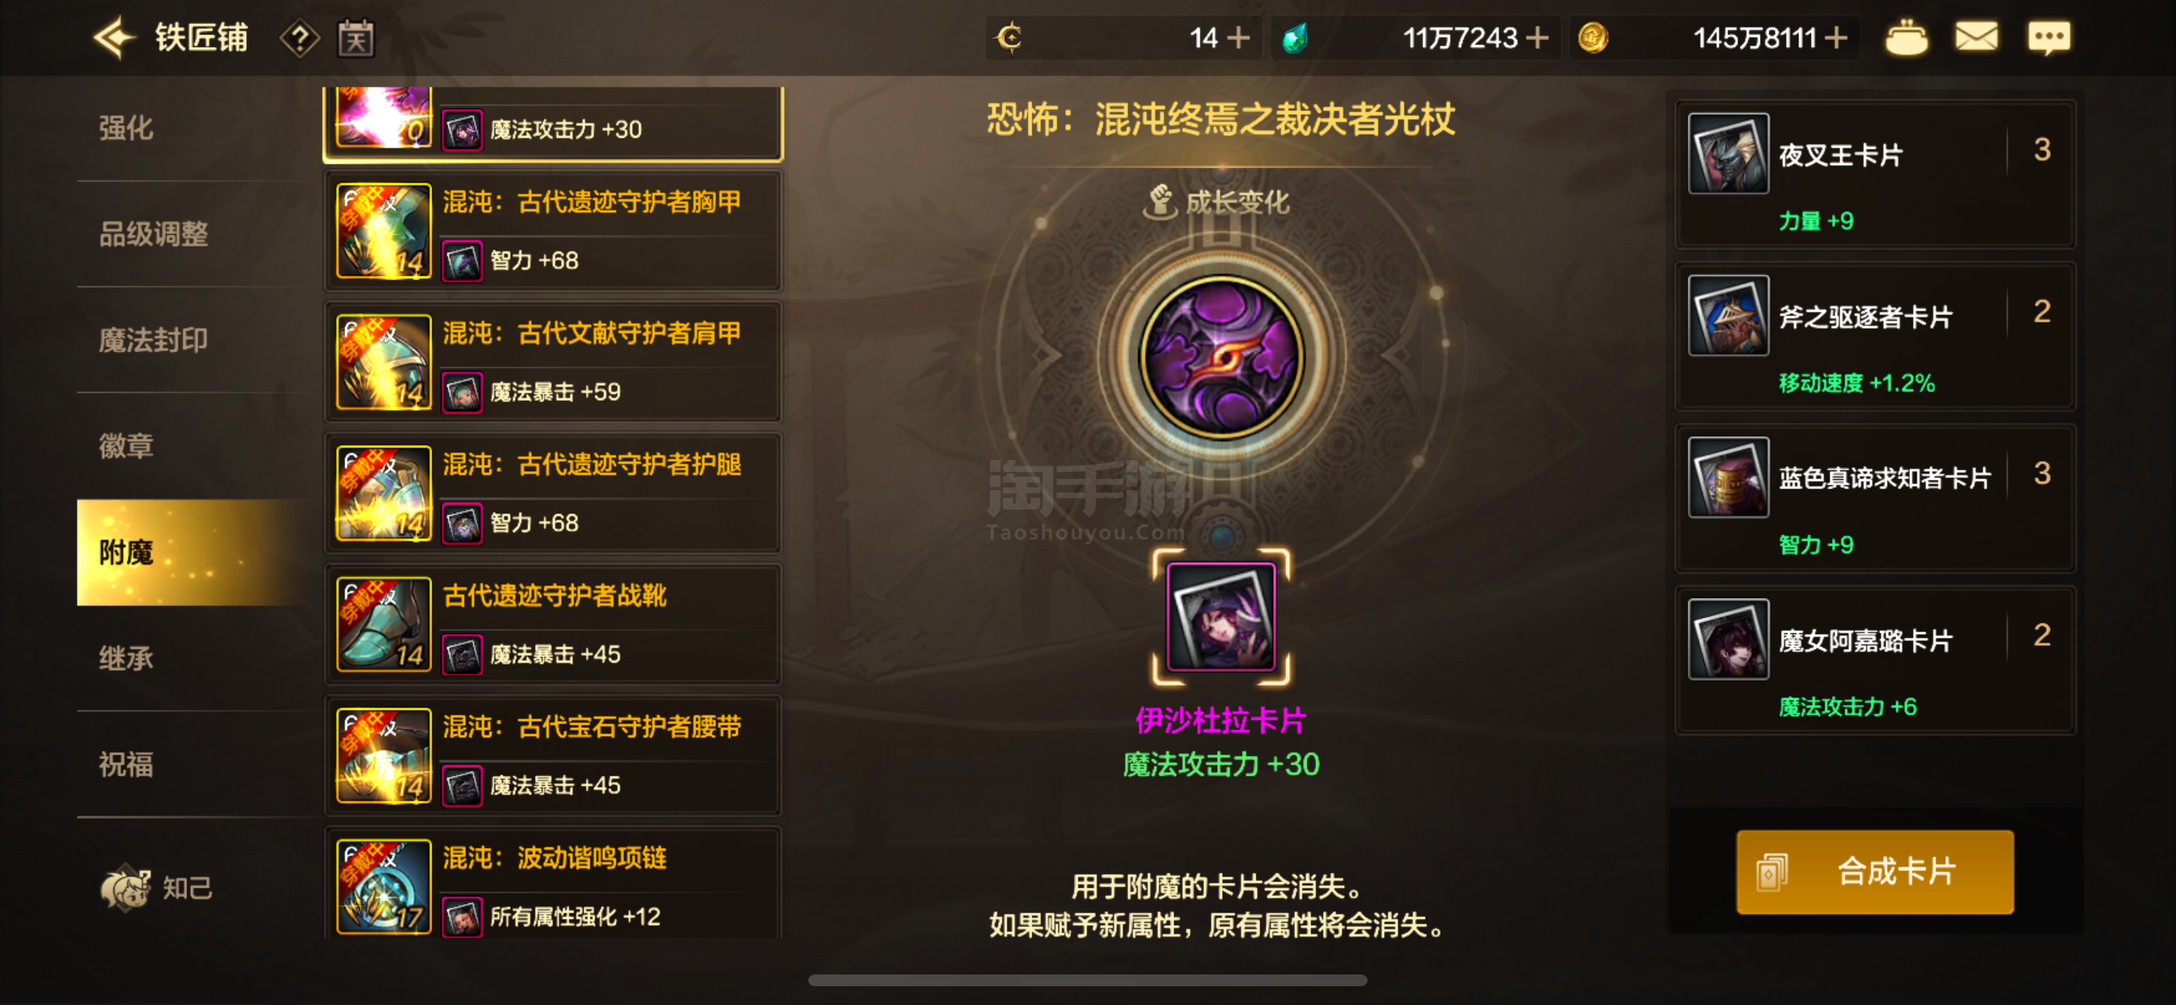Open the 知己 menu entry
Image resolution: width=2176 pixels, height=1005 pixels.
(x=157, y=887)
